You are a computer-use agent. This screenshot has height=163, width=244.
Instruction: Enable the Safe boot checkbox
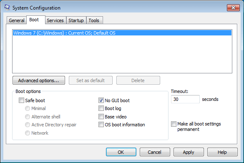tap(21, 100)
